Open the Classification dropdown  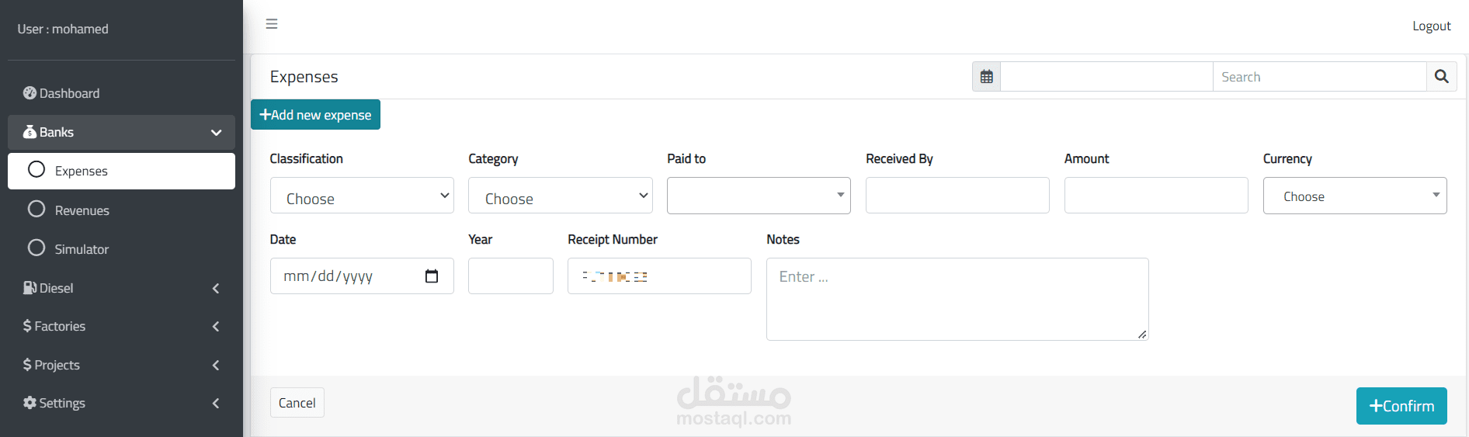coord(362,196)
